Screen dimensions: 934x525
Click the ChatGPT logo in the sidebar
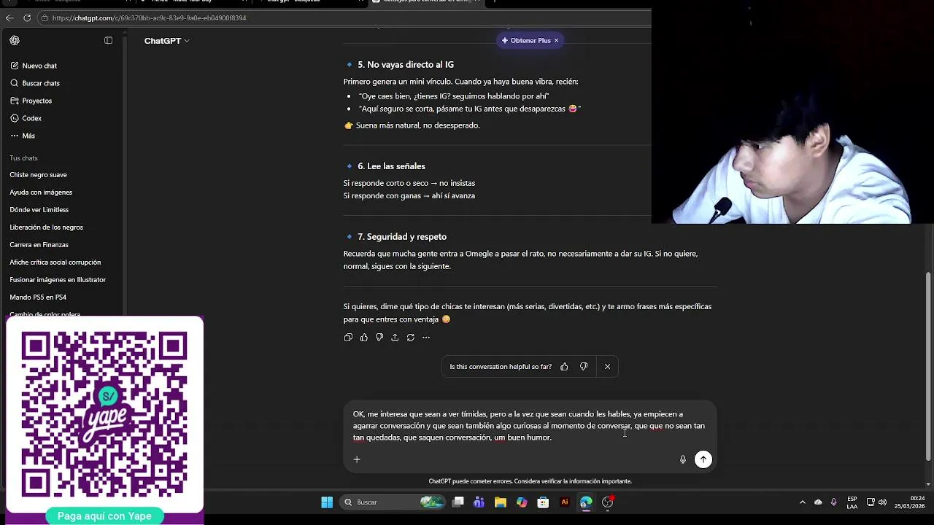click(15, 41)
